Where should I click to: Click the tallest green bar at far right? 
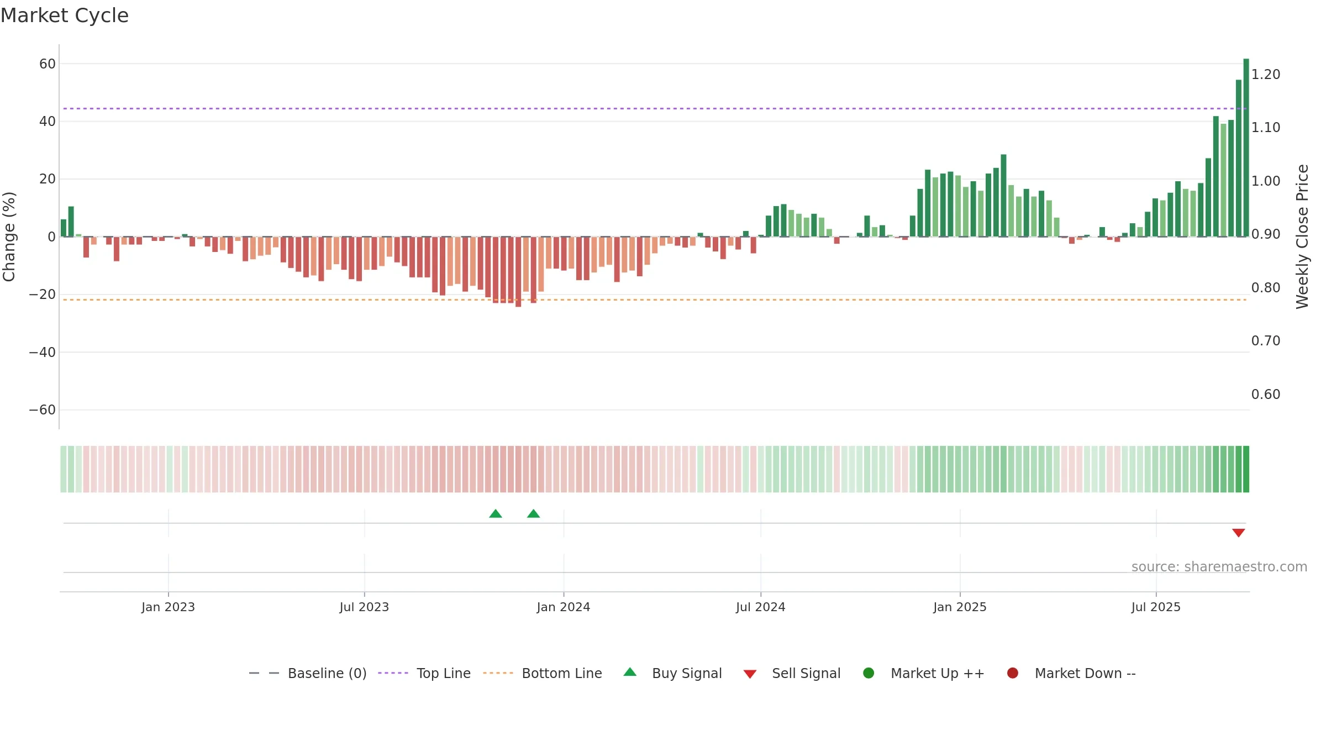click(x=1246, y=148)
